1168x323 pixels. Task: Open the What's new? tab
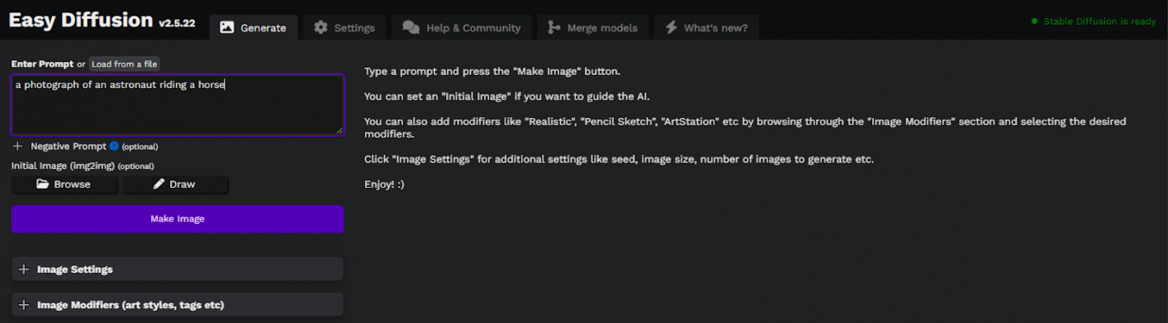tap(706, 27)
